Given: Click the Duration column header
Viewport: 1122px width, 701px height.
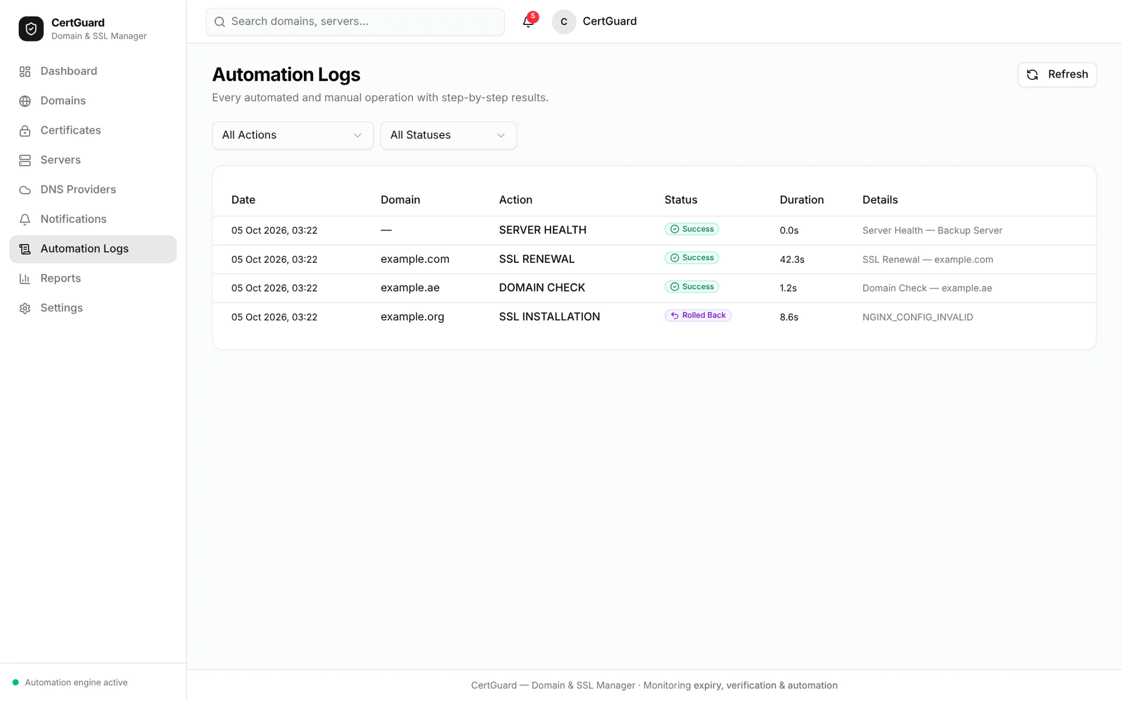Looking at the screenshot, I should (802, 200).
